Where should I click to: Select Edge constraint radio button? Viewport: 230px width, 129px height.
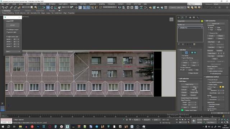(x=216, y=28)
